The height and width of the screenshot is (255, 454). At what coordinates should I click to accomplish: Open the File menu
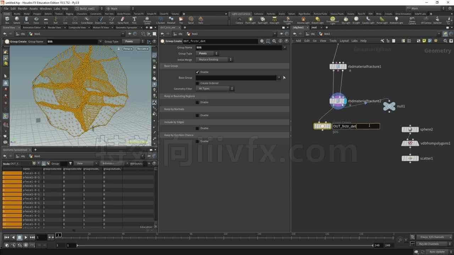point(6,8)
